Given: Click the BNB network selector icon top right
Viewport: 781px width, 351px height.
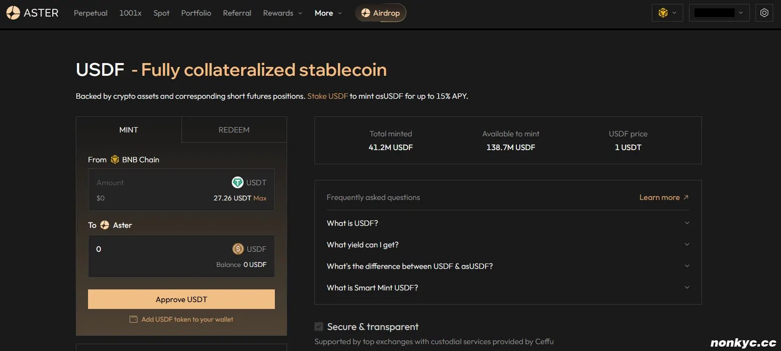Looking at the screenshot, I should [664, 13].
